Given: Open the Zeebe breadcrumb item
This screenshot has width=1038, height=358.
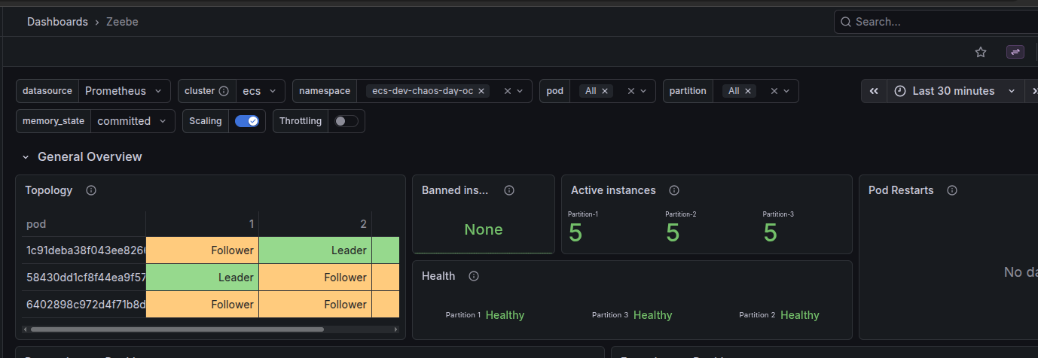Looking at the screenshot, I should [x=122, y=22].
